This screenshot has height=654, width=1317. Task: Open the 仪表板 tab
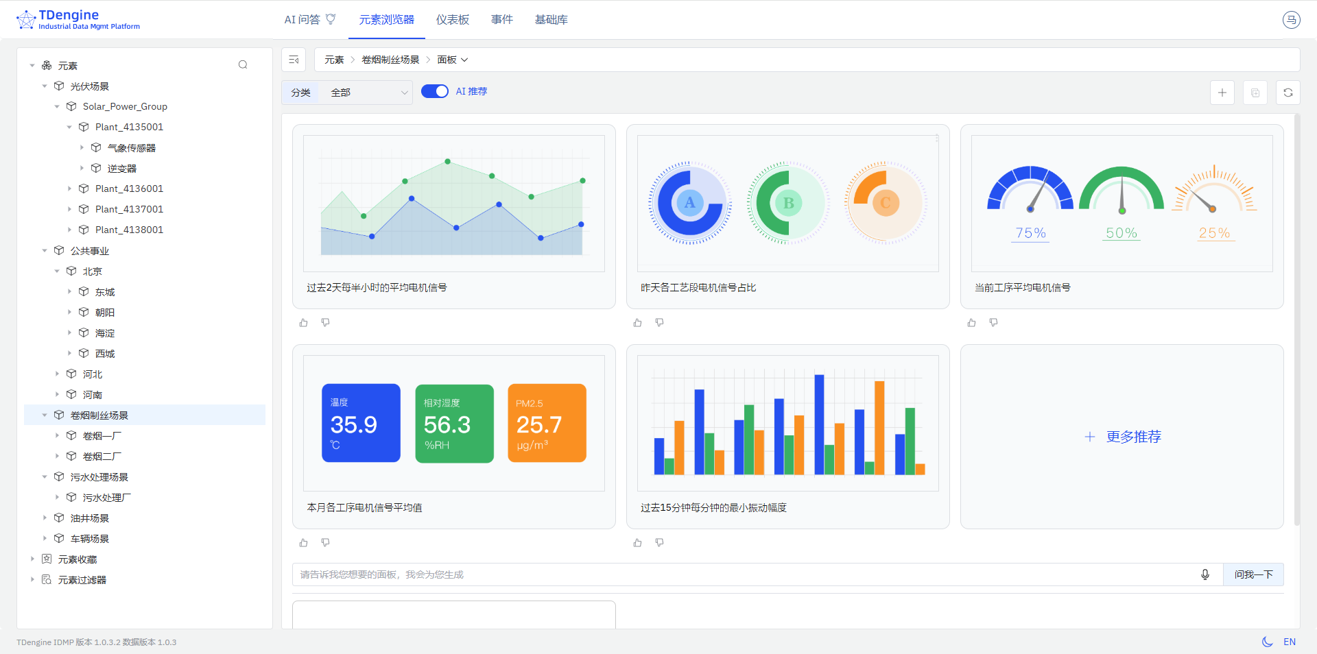click(453, 19)
